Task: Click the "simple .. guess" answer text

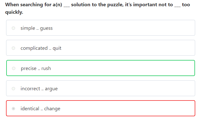Action: [x=37, y=28]
